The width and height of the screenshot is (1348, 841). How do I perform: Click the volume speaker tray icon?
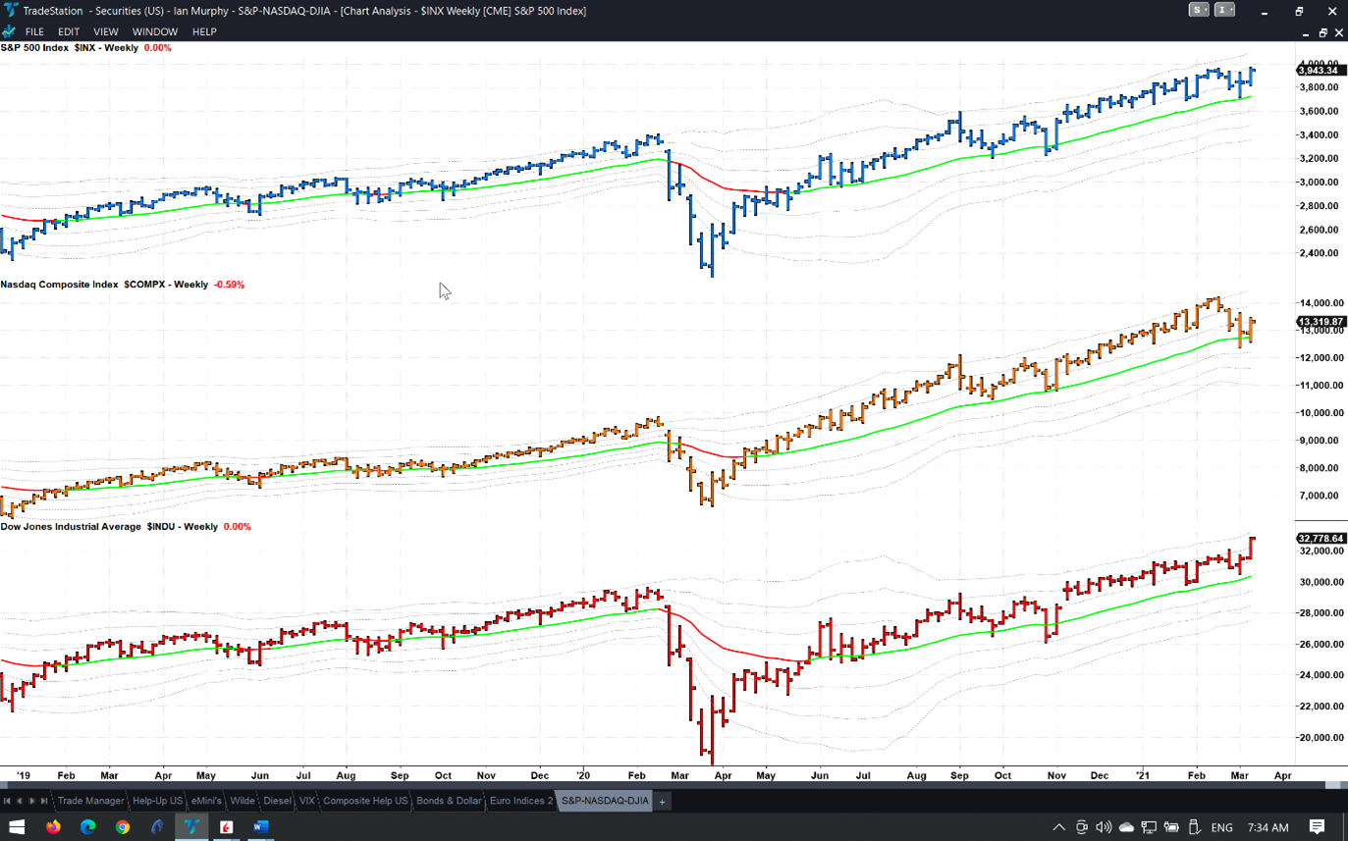pos(1104,827)
